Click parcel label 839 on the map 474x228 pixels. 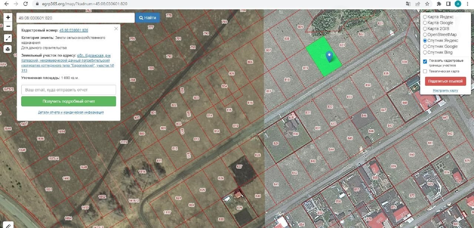pyautogui.click(x=239, y=208)
